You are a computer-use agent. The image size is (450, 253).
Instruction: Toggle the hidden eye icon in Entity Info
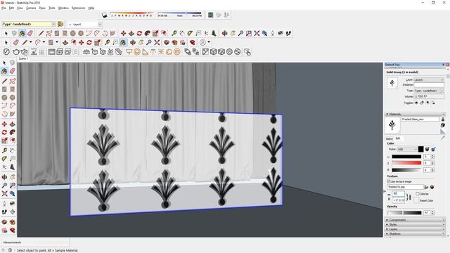tap(416, 103)
